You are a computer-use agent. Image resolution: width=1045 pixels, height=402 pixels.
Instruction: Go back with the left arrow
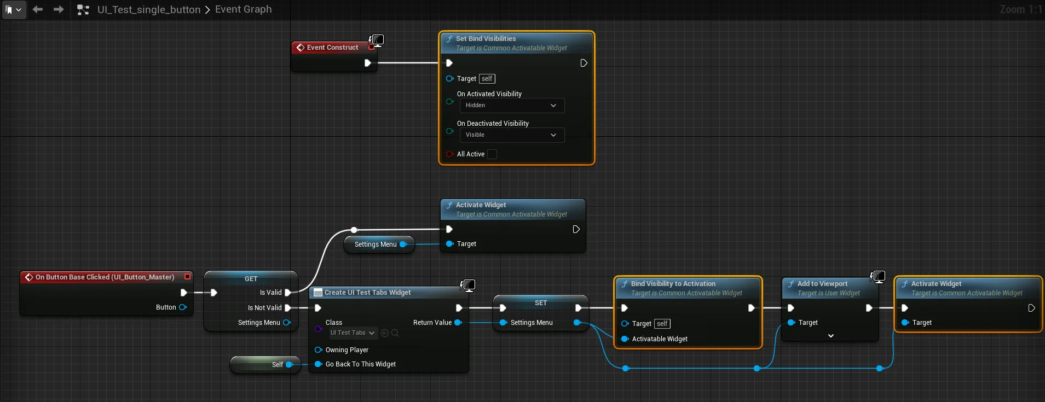(38, 9)
